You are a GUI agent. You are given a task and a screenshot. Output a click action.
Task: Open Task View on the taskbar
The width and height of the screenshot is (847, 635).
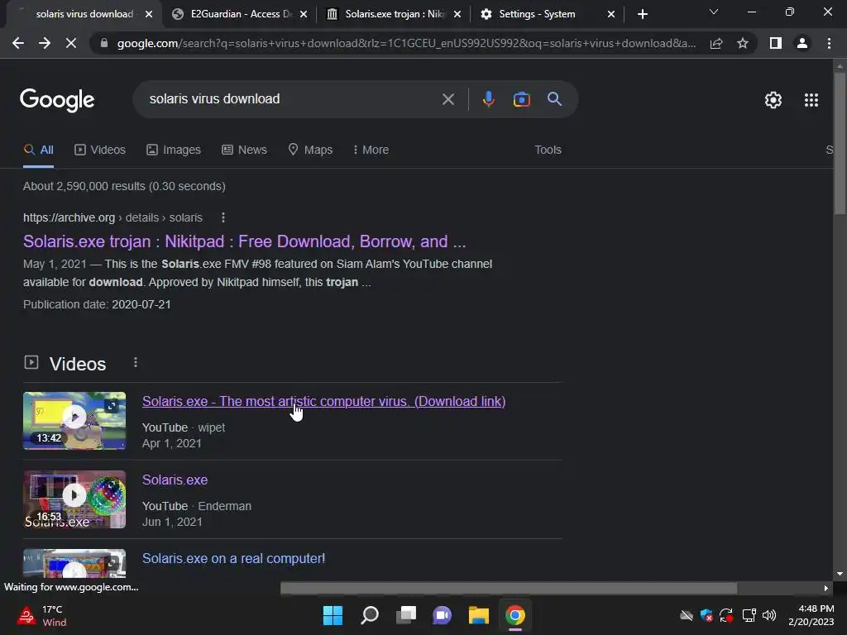tap(405, 615)
